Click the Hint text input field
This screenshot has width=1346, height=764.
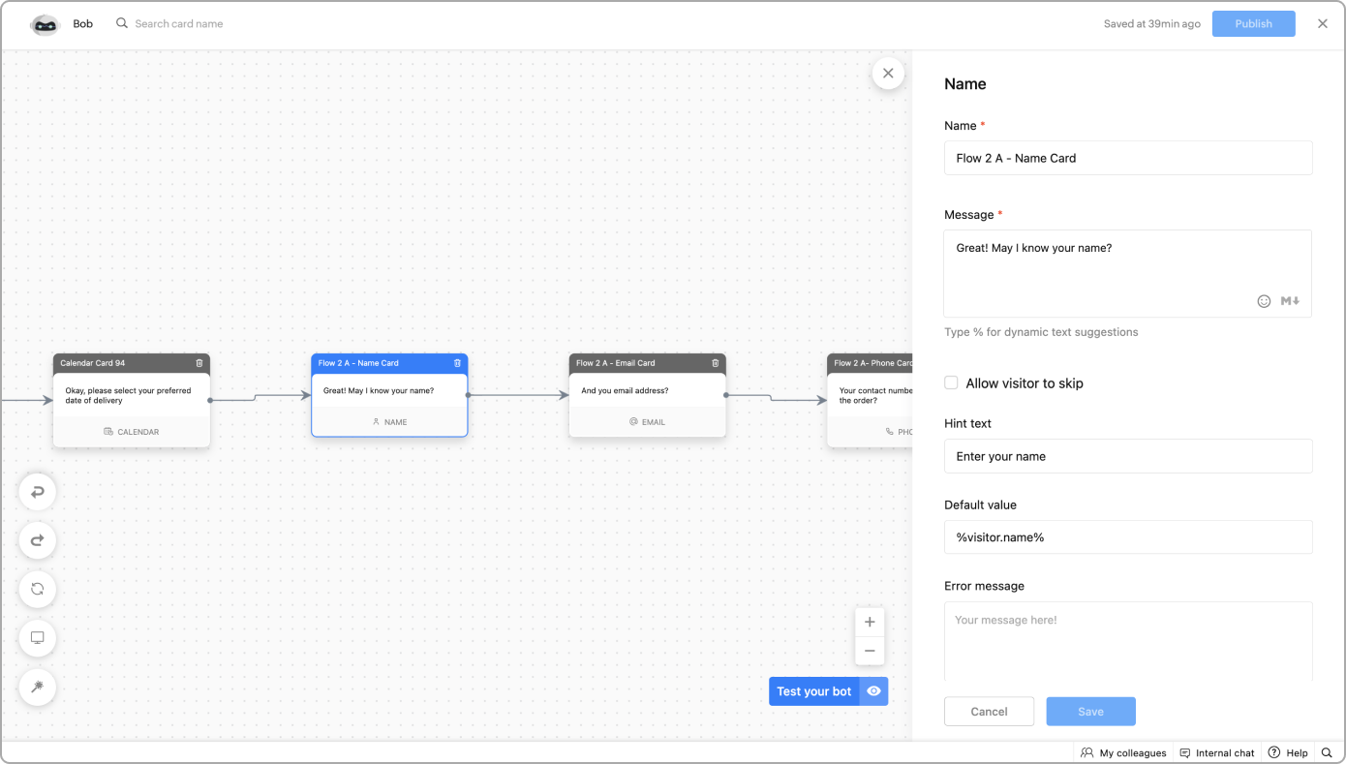point(1128,456)
